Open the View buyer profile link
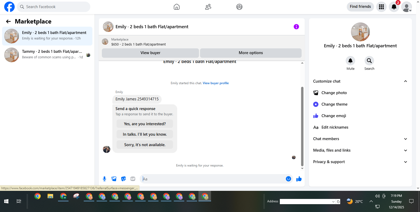 click(x=216, y=83)
